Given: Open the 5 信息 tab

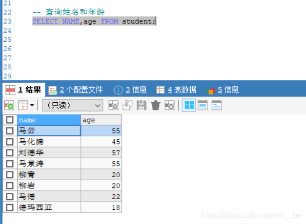Looking at the screenshot, I should coord(222,90).
